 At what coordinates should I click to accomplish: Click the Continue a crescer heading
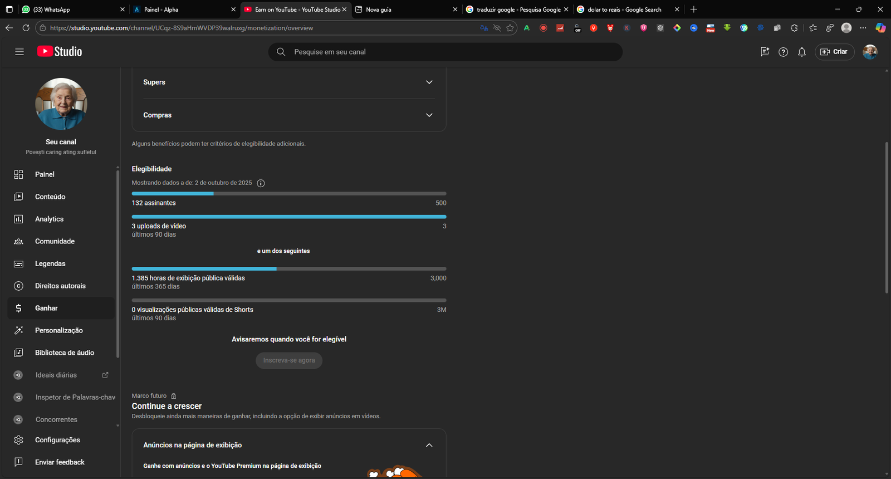coord(167,406)
